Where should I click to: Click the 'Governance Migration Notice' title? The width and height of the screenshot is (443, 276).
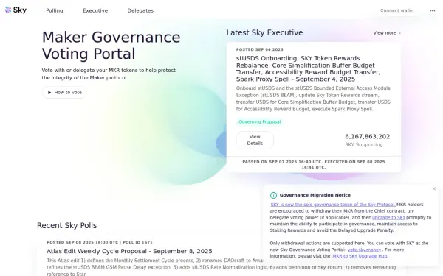[315, 195]
